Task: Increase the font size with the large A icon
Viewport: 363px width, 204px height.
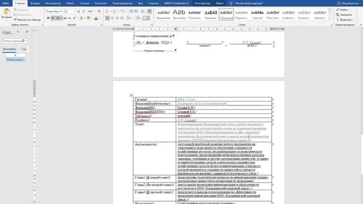Action: tap(79, 11)
